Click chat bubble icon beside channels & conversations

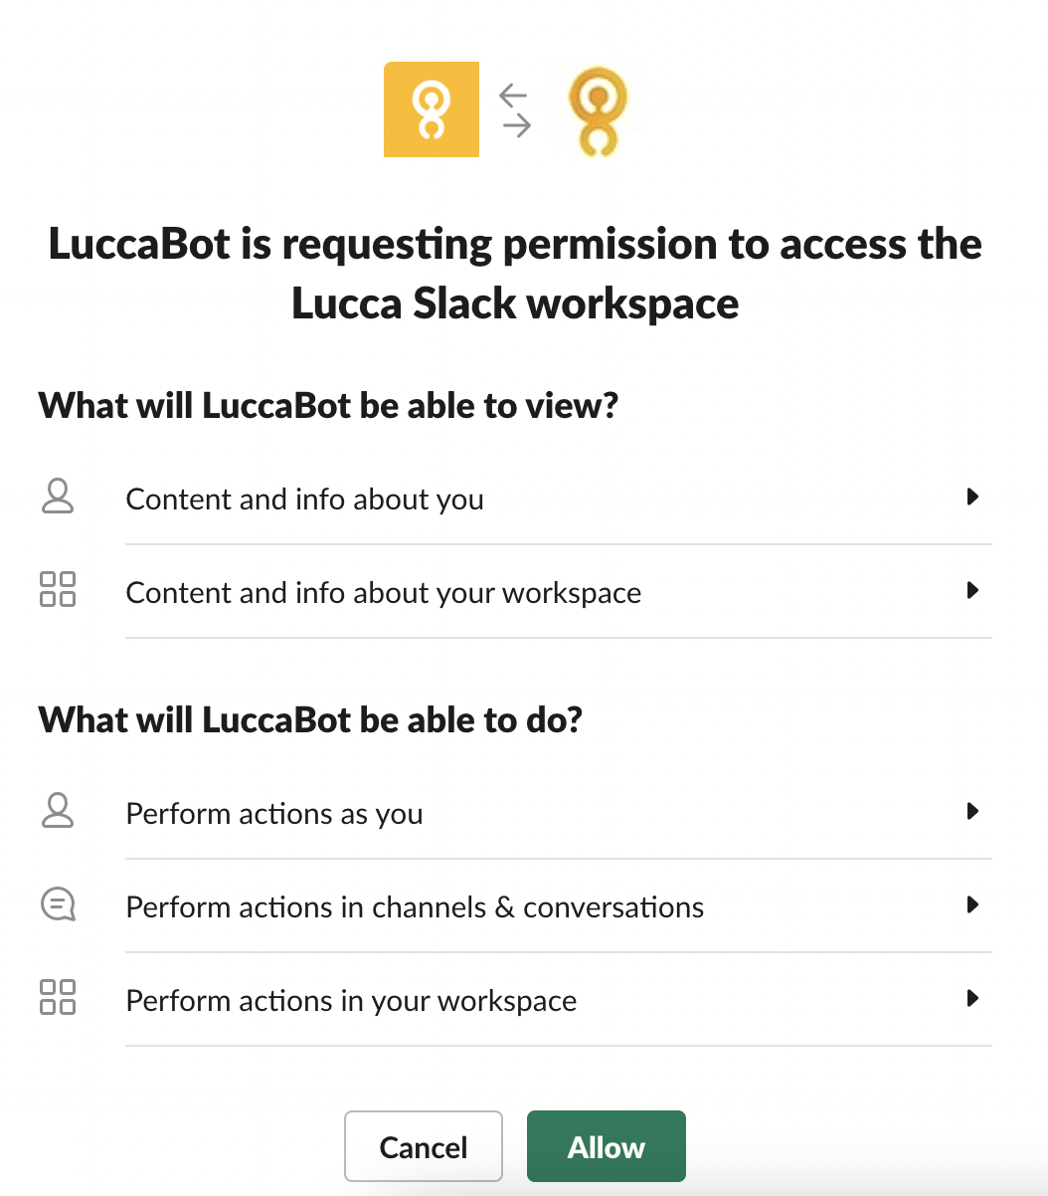coord(58,904)
